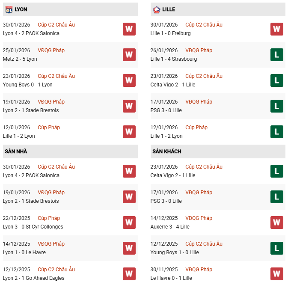Select the SÂN NHÀ section header

click(x=16, y=151)
